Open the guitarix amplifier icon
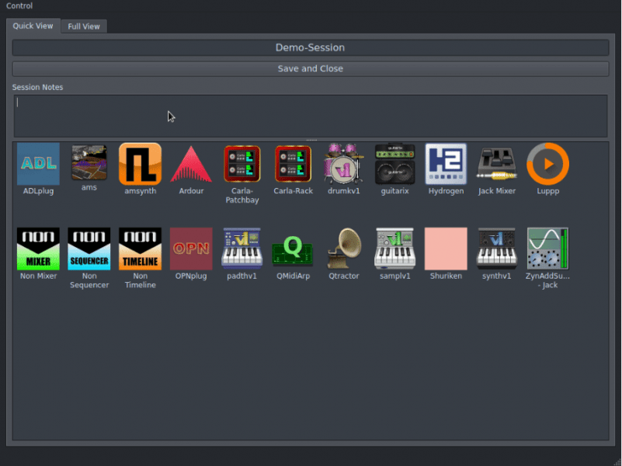 click(394, 164)
